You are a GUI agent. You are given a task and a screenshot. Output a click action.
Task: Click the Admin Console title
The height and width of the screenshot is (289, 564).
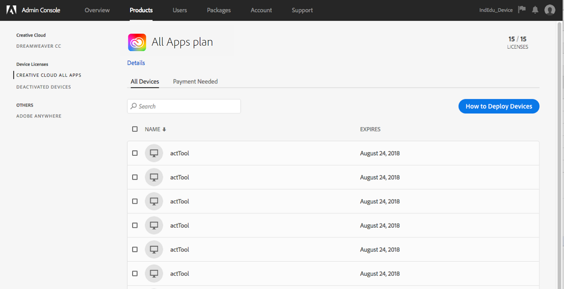41,10
